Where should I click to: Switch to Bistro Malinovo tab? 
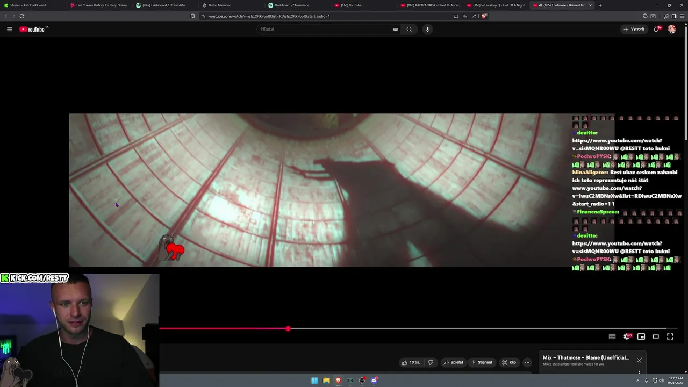point(231,5)
